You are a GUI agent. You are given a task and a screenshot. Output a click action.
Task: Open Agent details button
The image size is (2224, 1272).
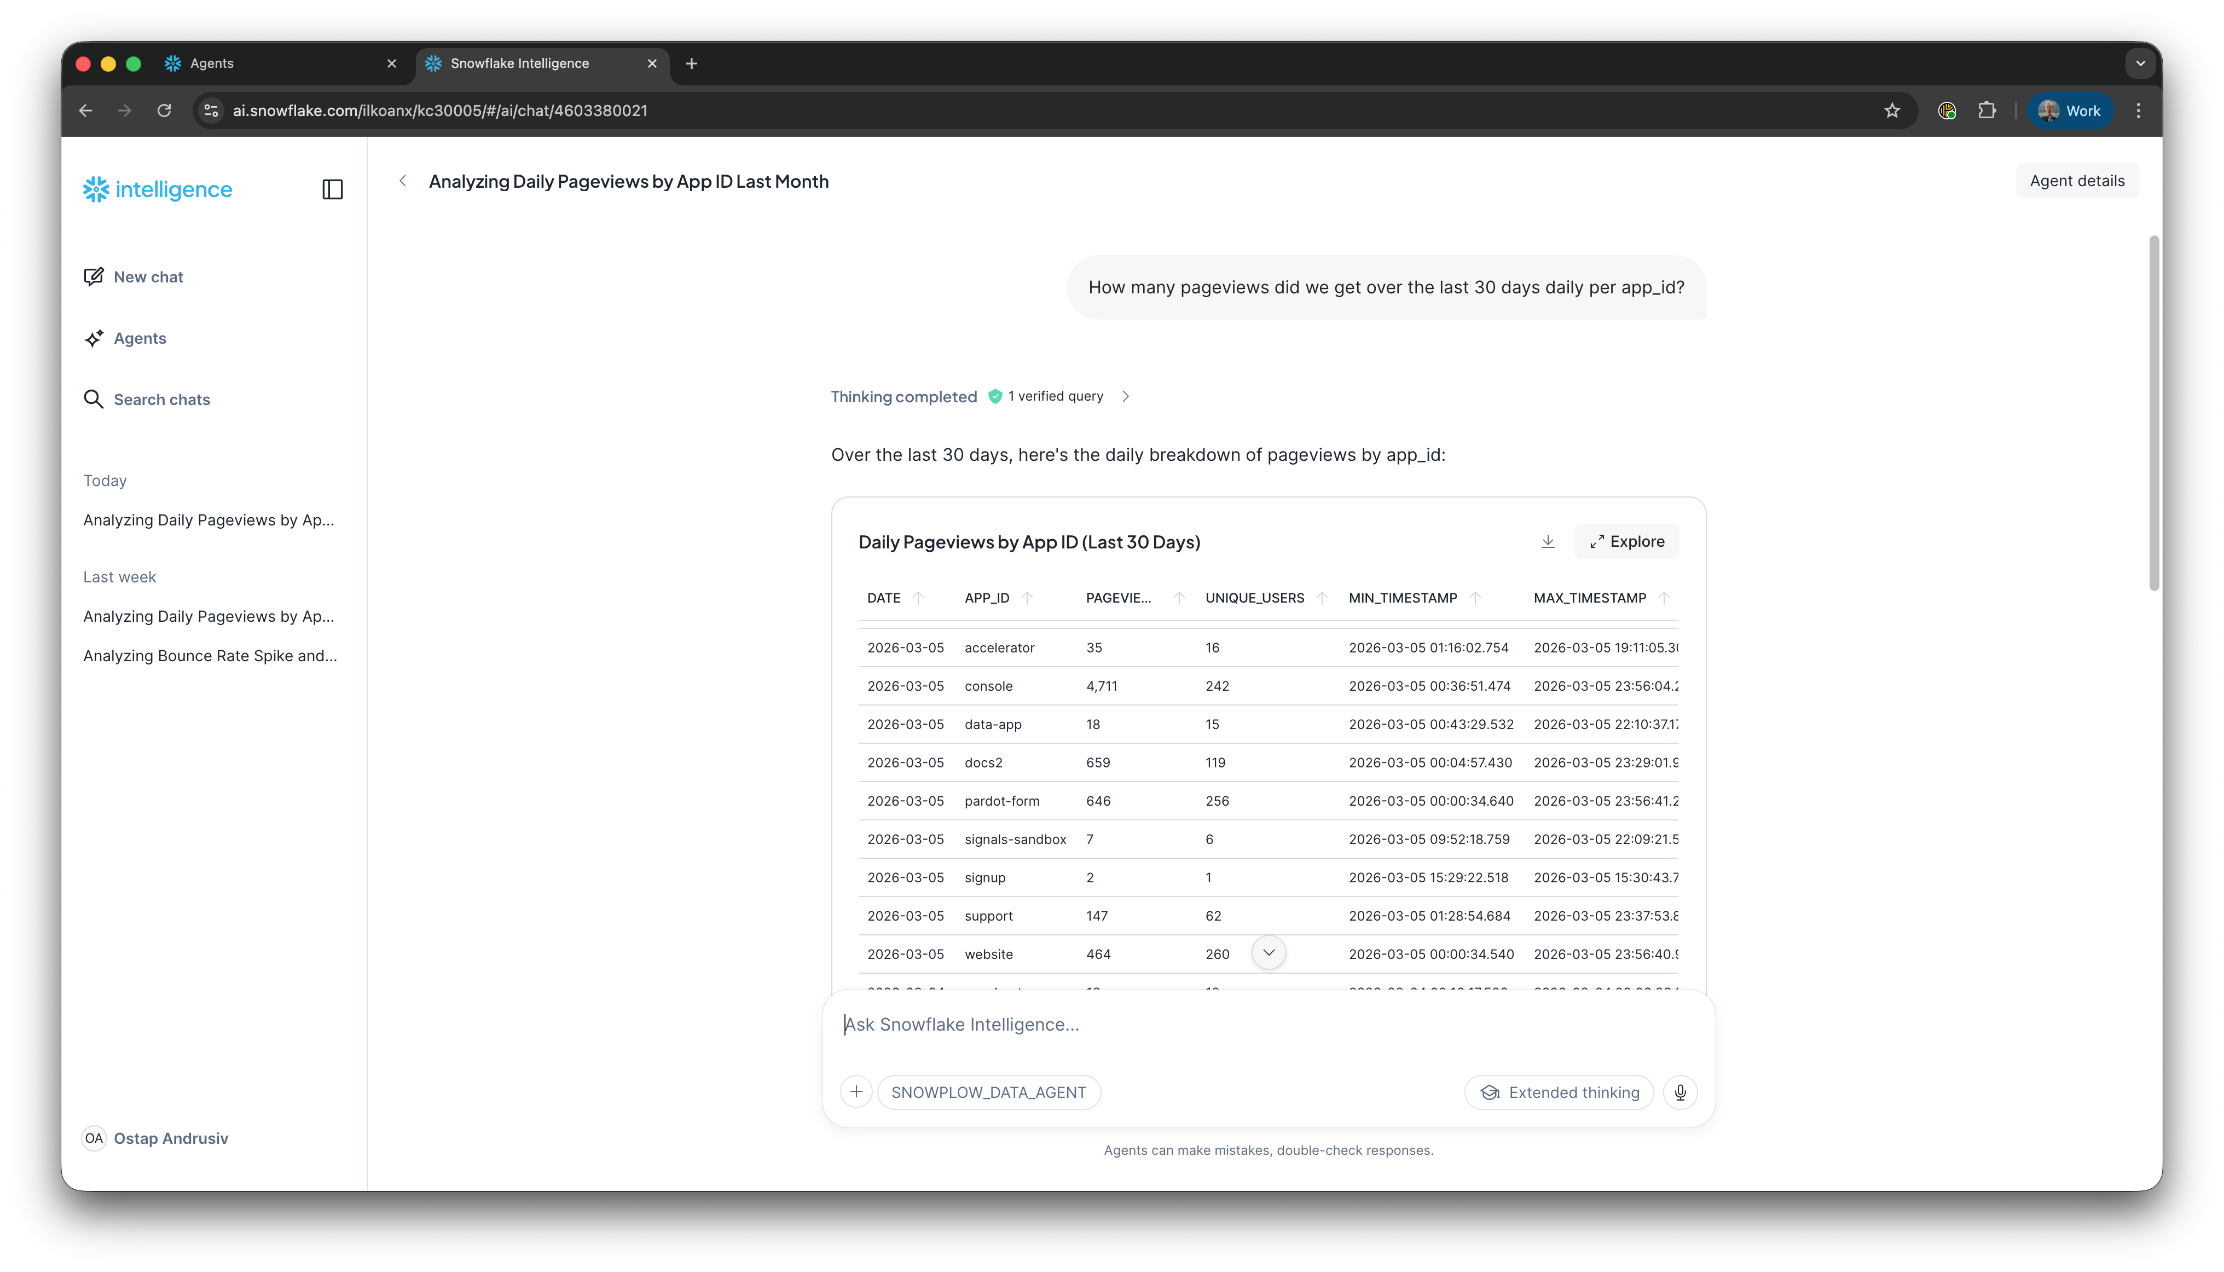2076,181
